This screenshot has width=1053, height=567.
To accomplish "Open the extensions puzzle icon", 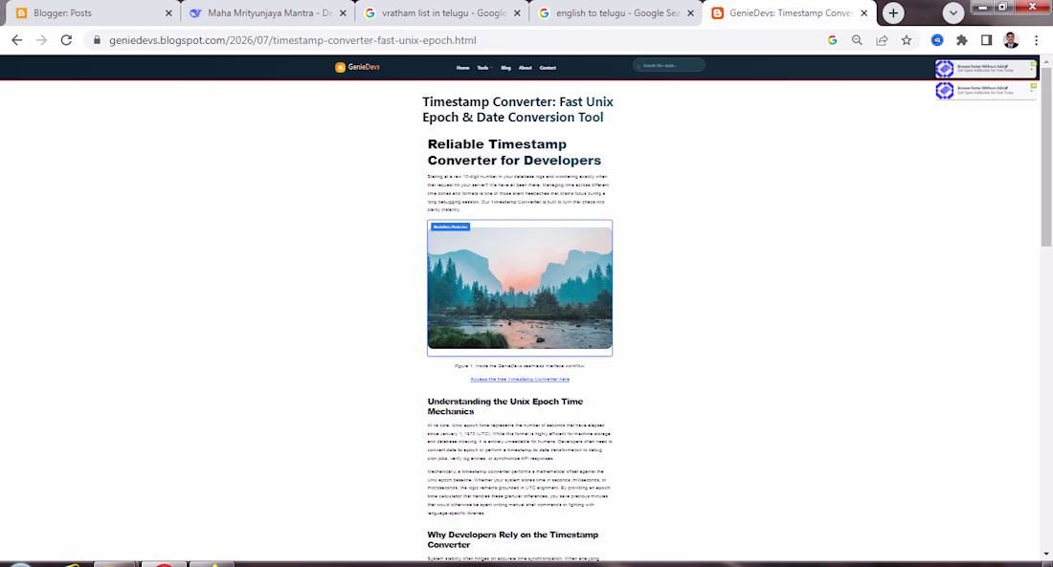I will (x=962, y=40).
